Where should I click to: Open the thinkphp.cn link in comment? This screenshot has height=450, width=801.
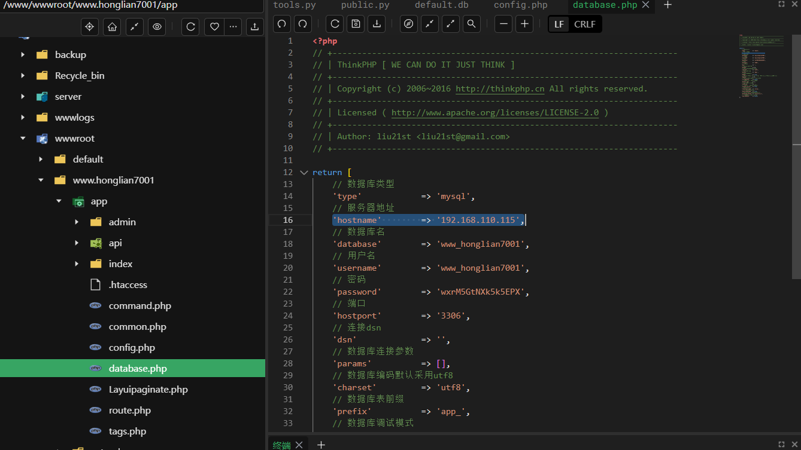500,88
